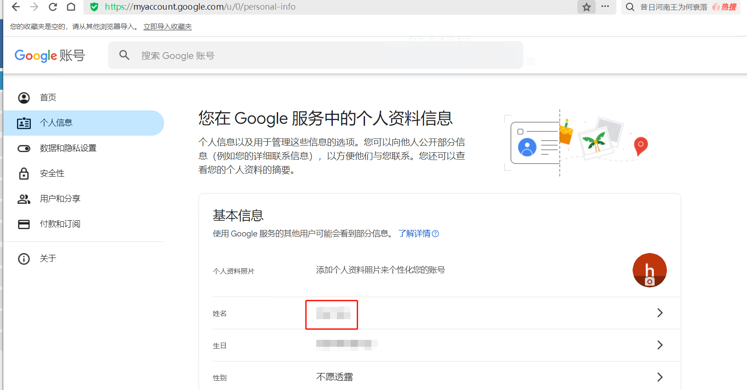Open 关于 section
The height and width of the screenshot is (390, 747).
point(84,258)
